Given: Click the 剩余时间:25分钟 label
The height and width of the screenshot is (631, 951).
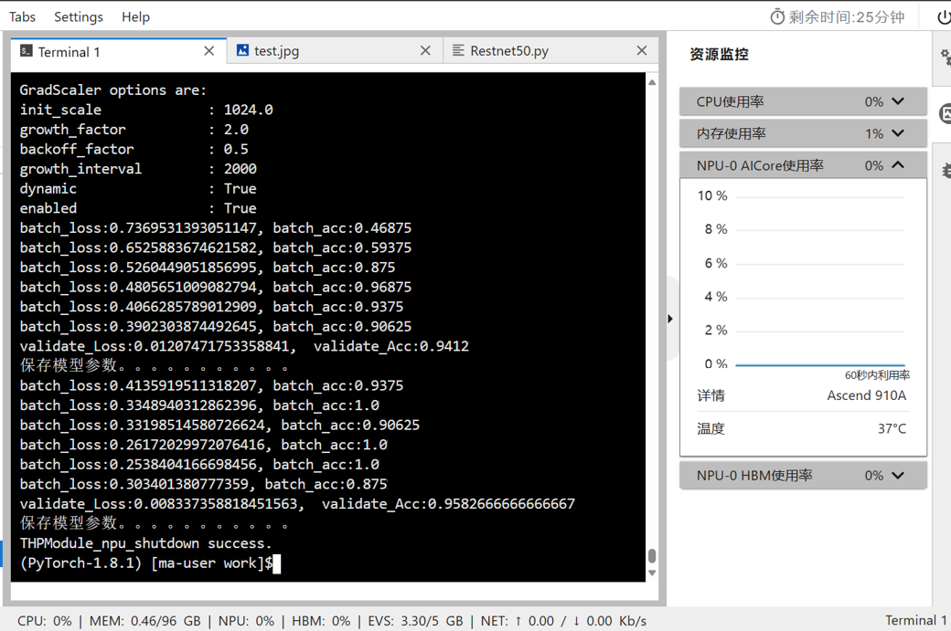Looking at the screenshot, I should 847,17.
